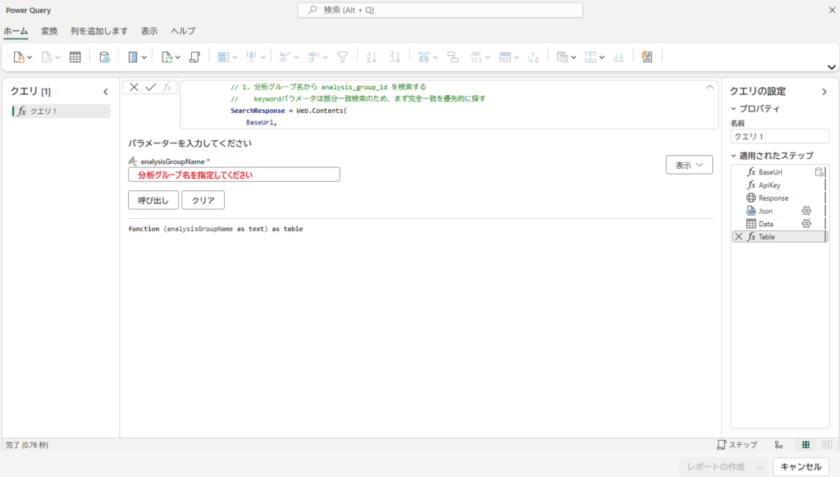Click the Remove Columns icon
This screenshot has width=840, height=477.
coord(251,57)
